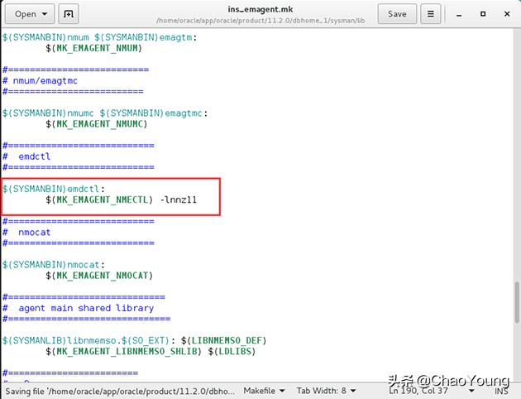Maximize the gedit window

(x=483, y=14)
